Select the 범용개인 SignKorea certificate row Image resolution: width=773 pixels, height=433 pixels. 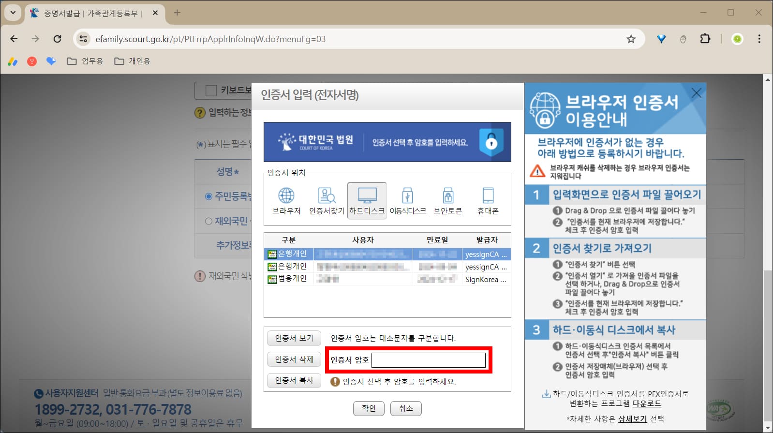(x=387, y=279)
